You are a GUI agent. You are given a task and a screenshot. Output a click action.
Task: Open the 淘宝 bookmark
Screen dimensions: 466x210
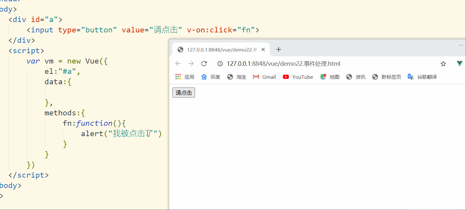click(x=237, y=77)
